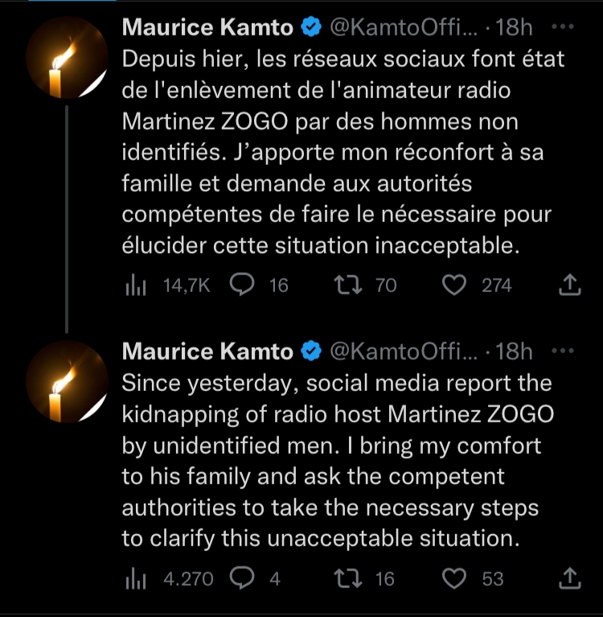Share the English tweet
The width and height of the screenshot is (603, 617).
point(568,578)
